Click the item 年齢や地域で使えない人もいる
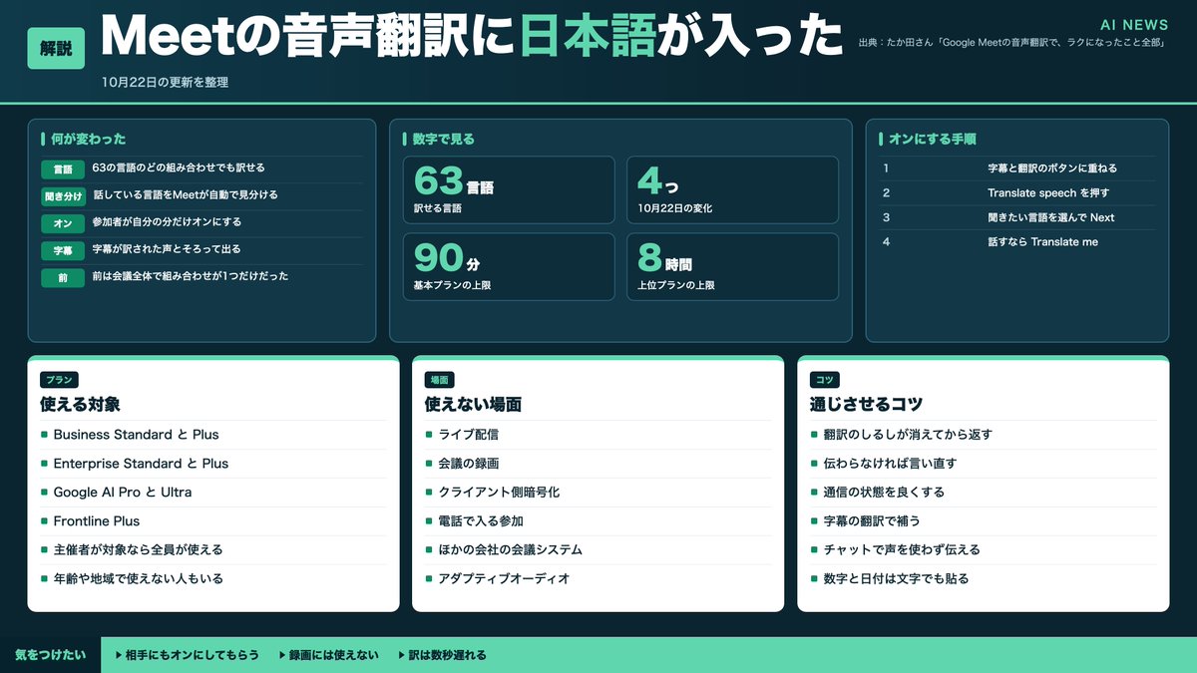 138,578
